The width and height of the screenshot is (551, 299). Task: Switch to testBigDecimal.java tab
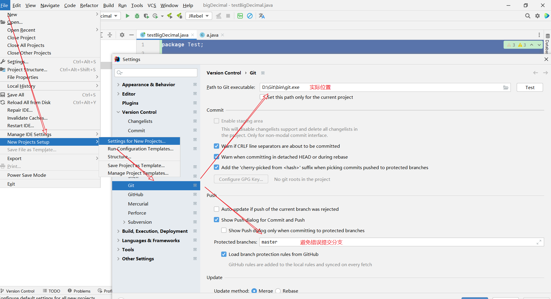[x=167, y=35]
